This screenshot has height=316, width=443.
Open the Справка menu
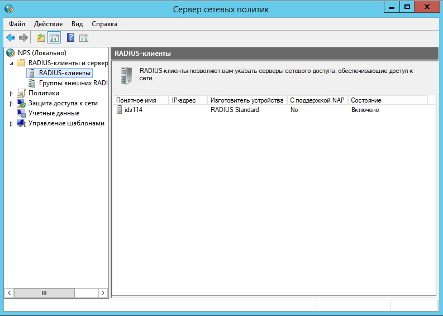104,24
